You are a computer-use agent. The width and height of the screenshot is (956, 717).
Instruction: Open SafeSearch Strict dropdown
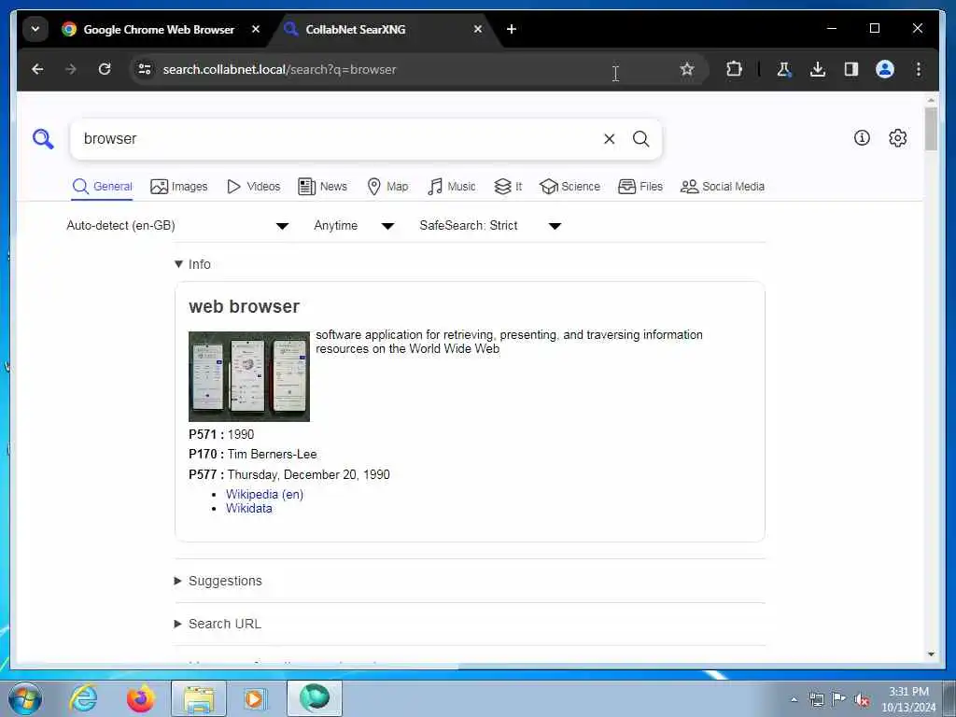(x=490, y=226)
